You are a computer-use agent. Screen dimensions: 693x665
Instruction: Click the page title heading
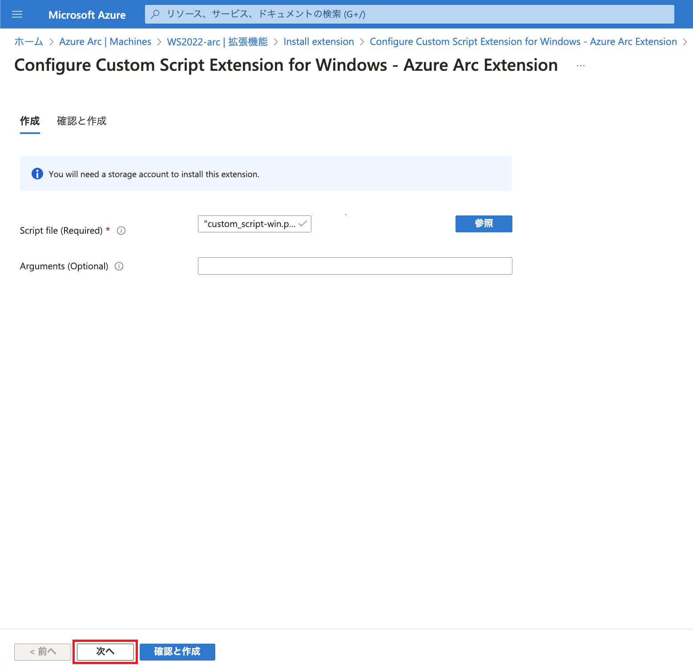286,65
